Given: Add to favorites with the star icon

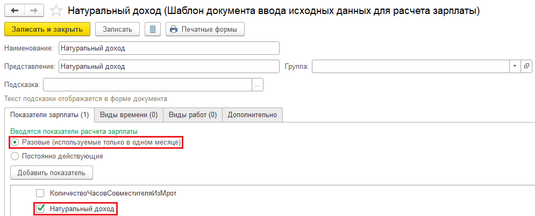Looking at the screenshot, I should point(55,11).
